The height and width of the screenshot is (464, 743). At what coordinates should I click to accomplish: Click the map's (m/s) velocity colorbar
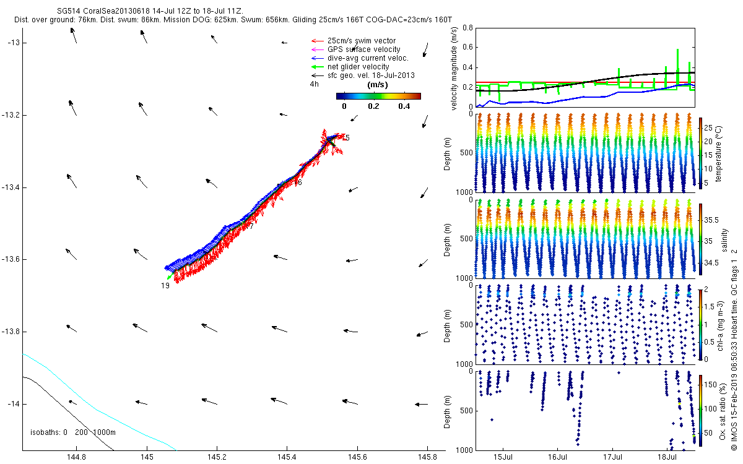click(x=378, y=96)
